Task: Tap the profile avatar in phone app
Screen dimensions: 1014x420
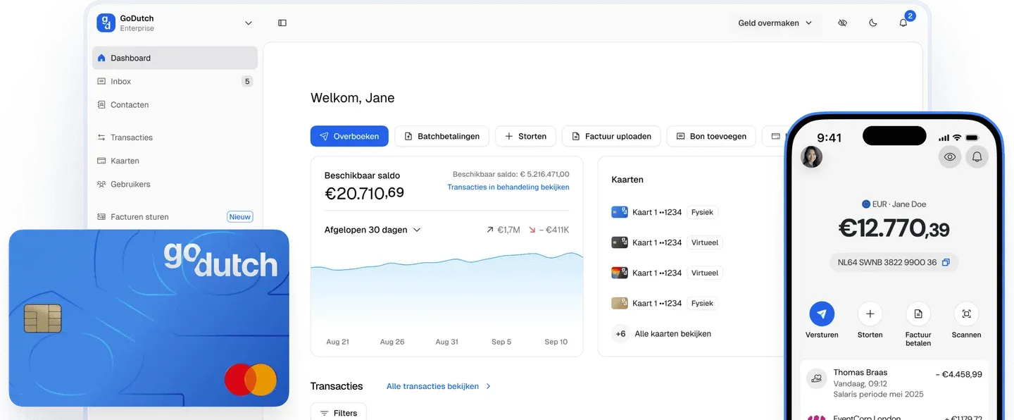Action: (811, 156)
